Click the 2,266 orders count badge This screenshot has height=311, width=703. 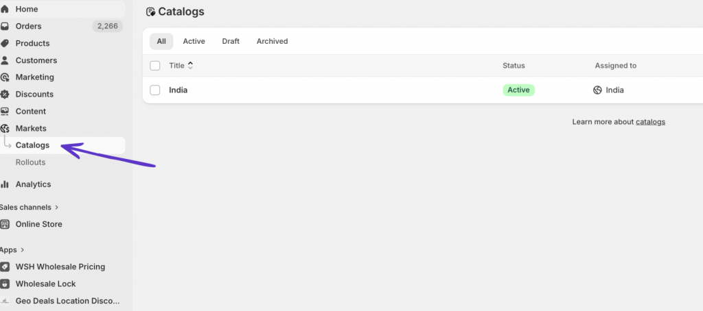coord(108,27)
